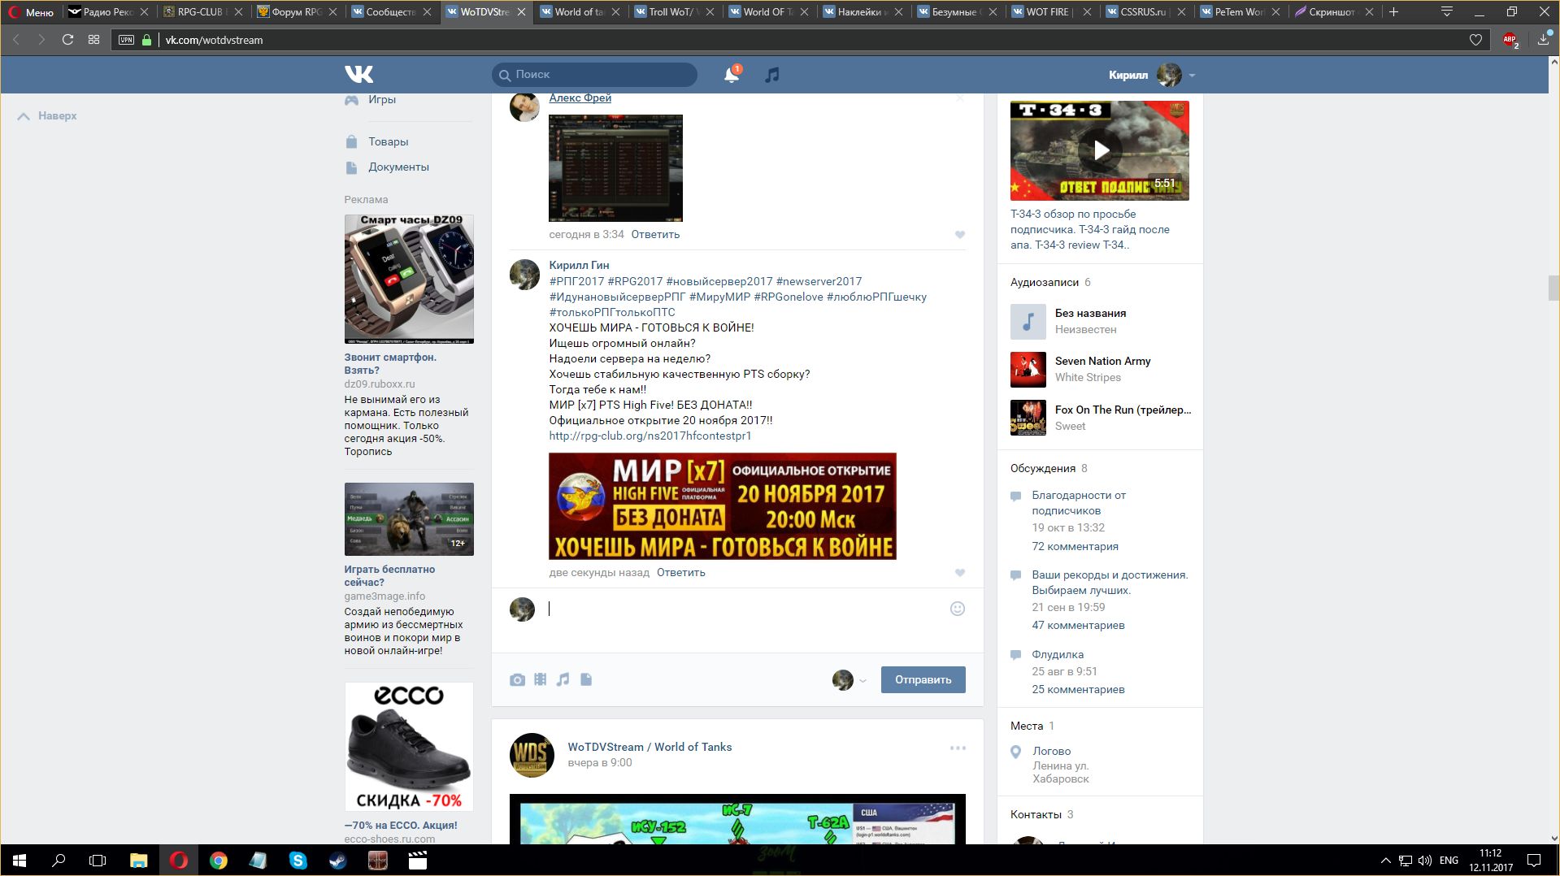Open volume control in system tray
Screen dimensions: 1560x876
1425,860
